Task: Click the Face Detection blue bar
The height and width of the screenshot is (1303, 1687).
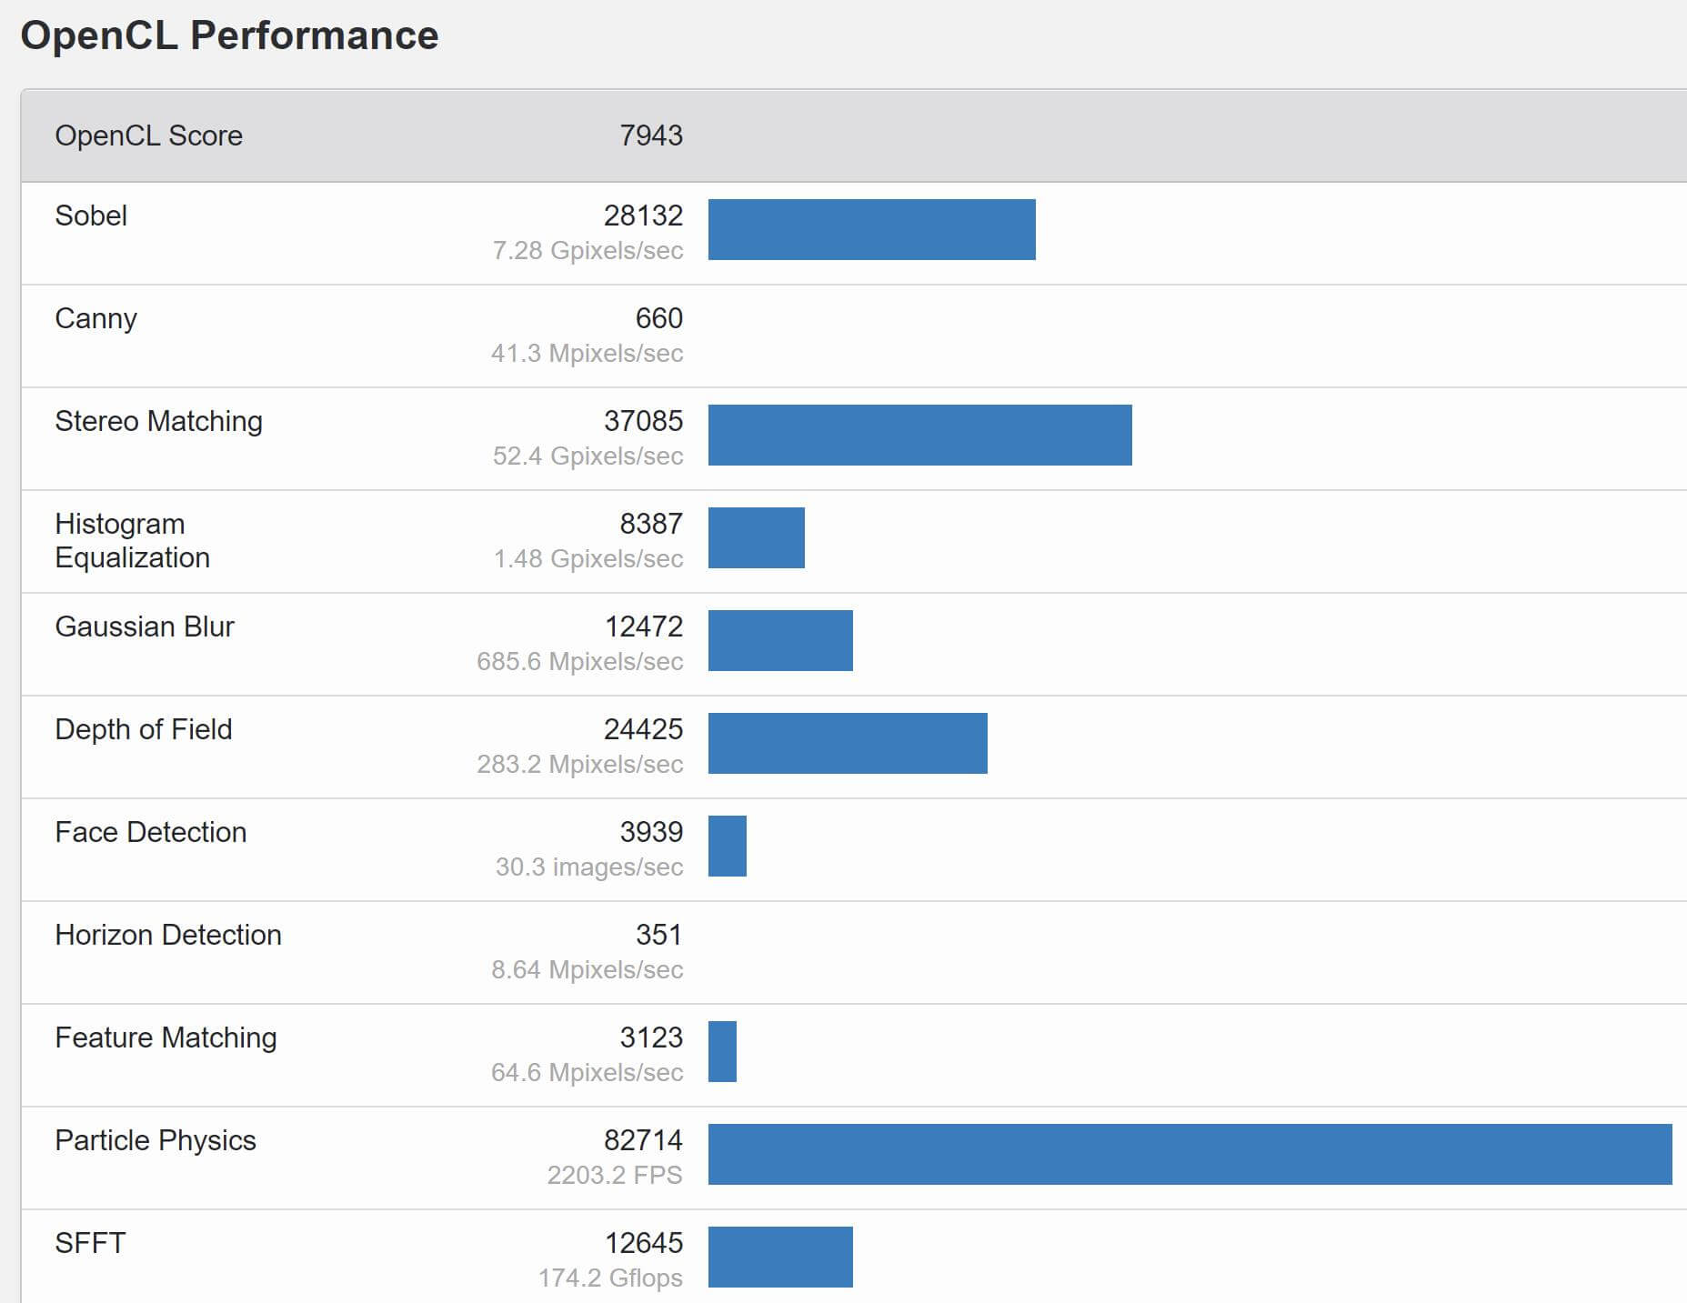Action: [728, 847]
